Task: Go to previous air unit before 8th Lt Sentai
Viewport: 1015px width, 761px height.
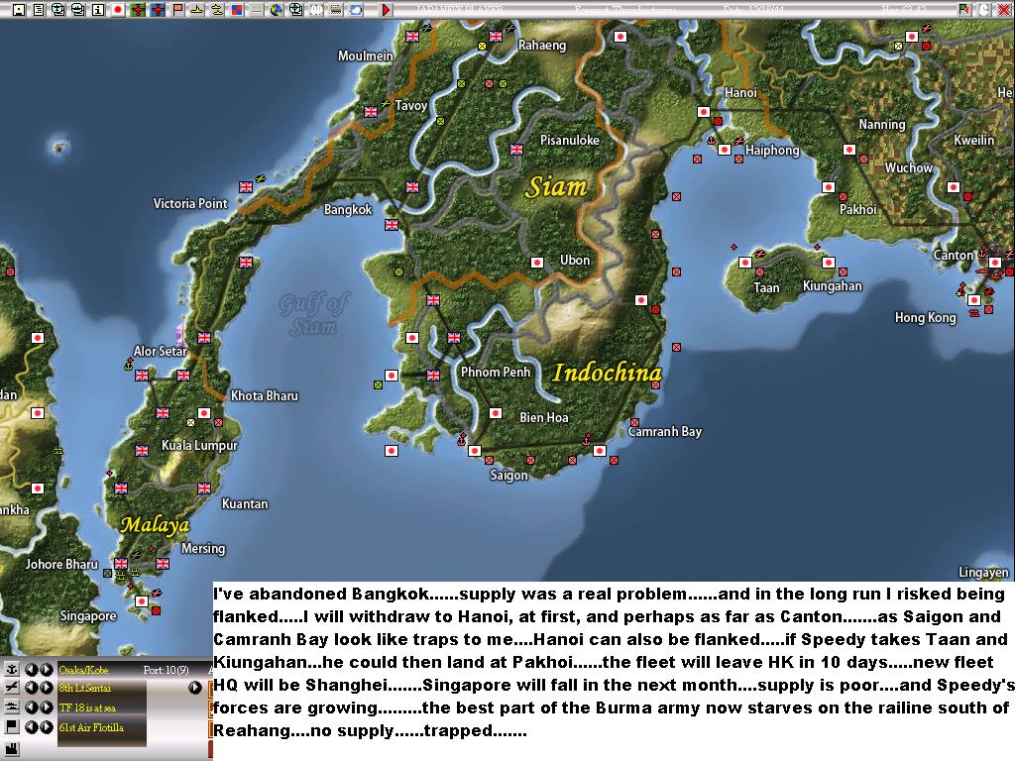Action: coord(31,688)
